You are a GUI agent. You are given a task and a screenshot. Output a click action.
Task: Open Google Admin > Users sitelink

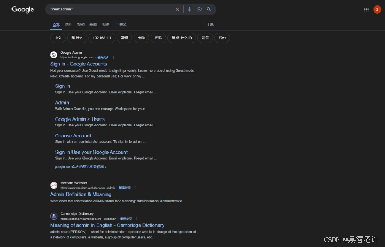[x=80, y=119]
